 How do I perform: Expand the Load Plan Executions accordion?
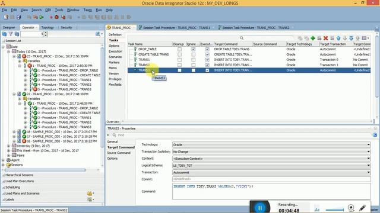[x=20, y=181]
